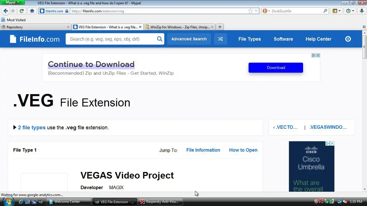Open Kaspersky Anti-Virus taskbar window

point(161,202)
